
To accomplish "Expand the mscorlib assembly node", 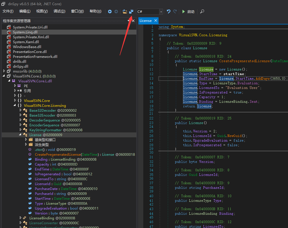I will 4,71.
